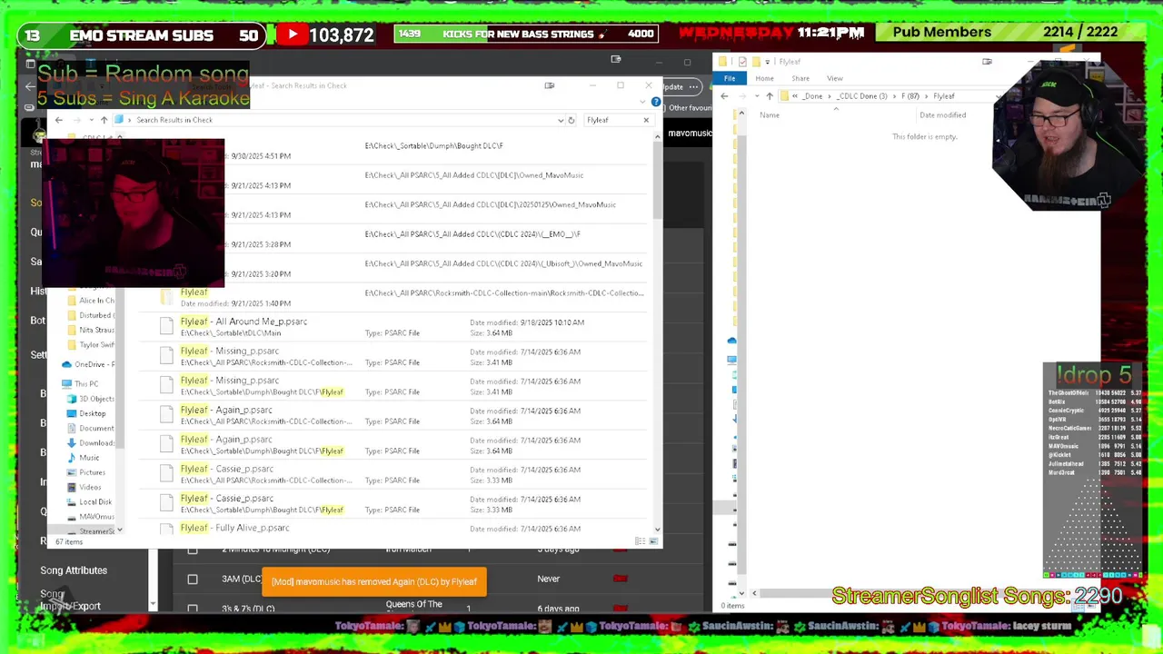Click the YouTube logo in the overlay
The width and height of the screenshot is (1163, 654).
click(x=292, y=35)
